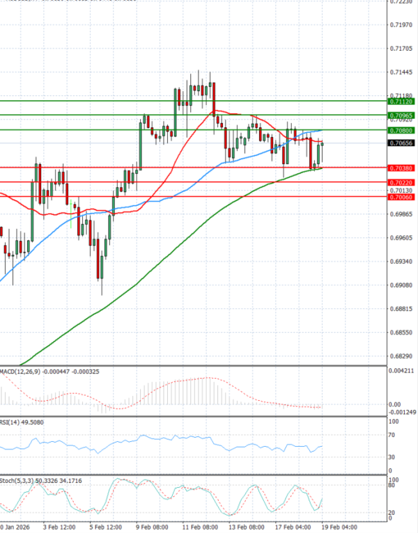Click the 0.70060 red support price tag
The height and width of the screenshot is (533, 418).
click(403, 197)
